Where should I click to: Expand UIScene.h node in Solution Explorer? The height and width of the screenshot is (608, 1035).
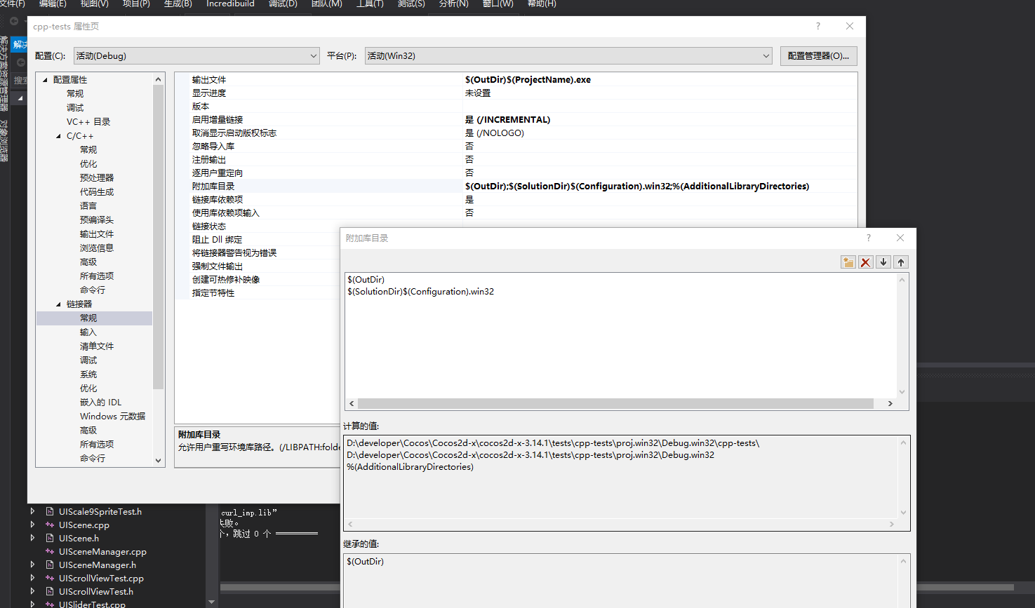32,539
